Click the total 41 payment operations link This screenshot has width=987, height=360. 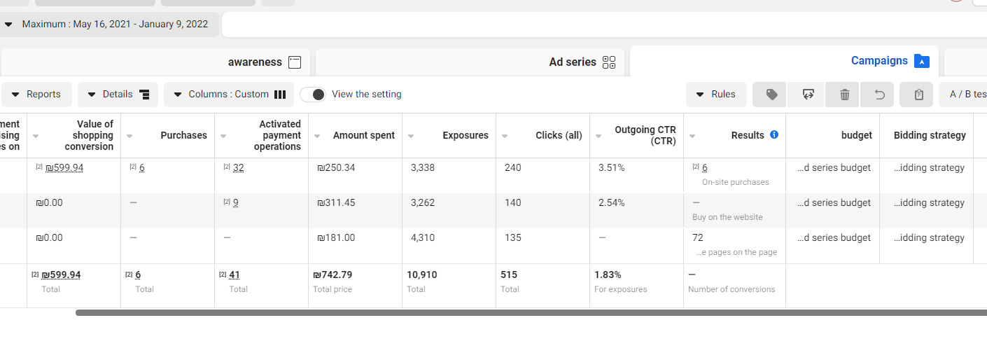click(x=234, y=275)
